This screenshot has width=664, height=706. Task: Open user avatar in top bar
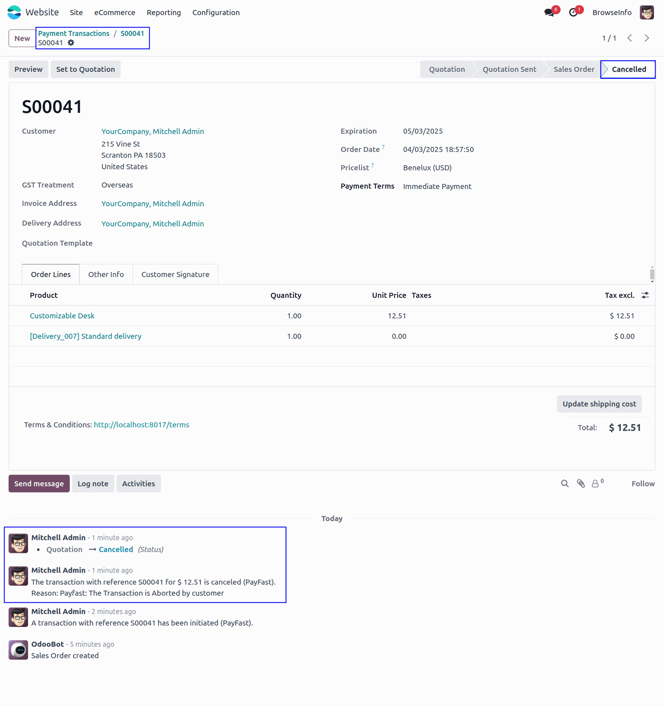coord(647,13)
